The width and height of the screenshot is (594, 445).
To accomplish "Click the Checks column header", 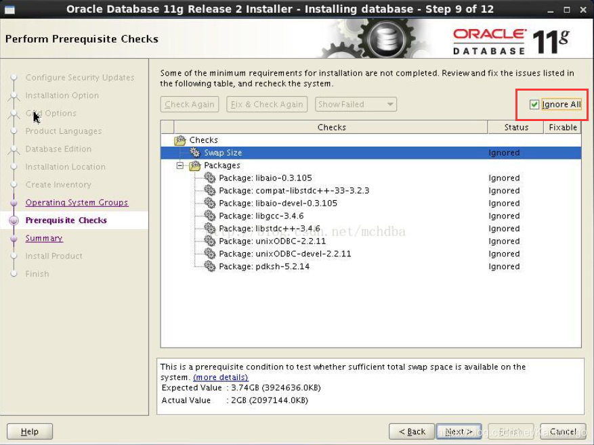I will pos(331,127).
